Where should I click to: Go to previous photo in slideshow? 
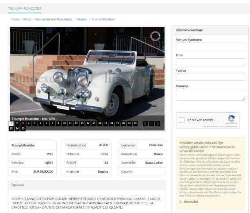coord(145,124)
